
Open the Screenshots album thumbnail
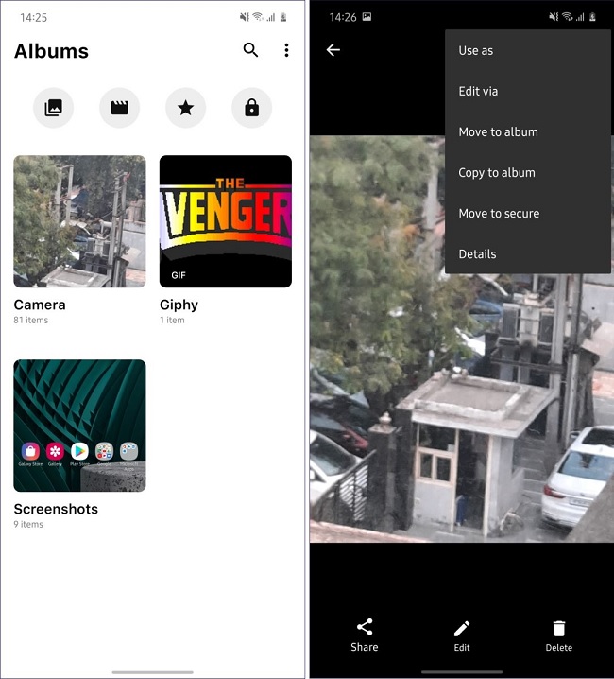click(79, 426)
